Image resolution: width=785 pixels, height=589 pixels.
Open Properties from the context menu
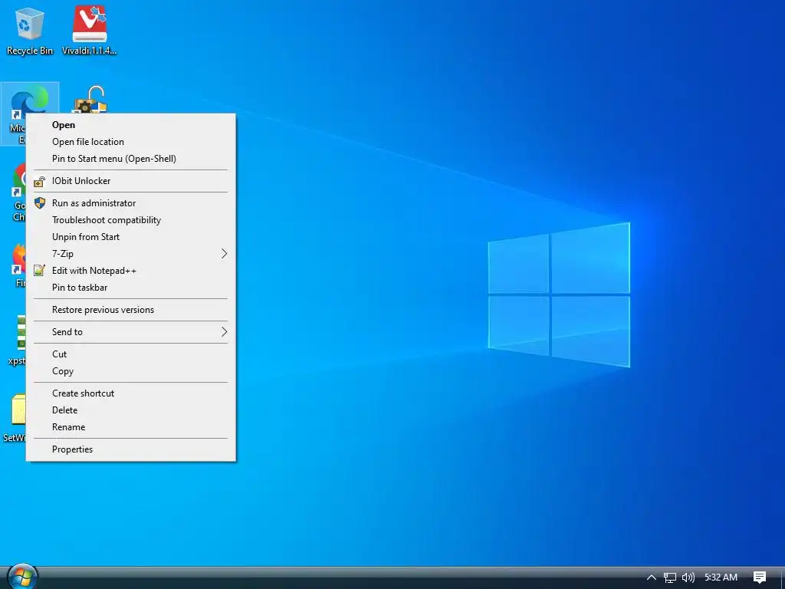[130, 449]
